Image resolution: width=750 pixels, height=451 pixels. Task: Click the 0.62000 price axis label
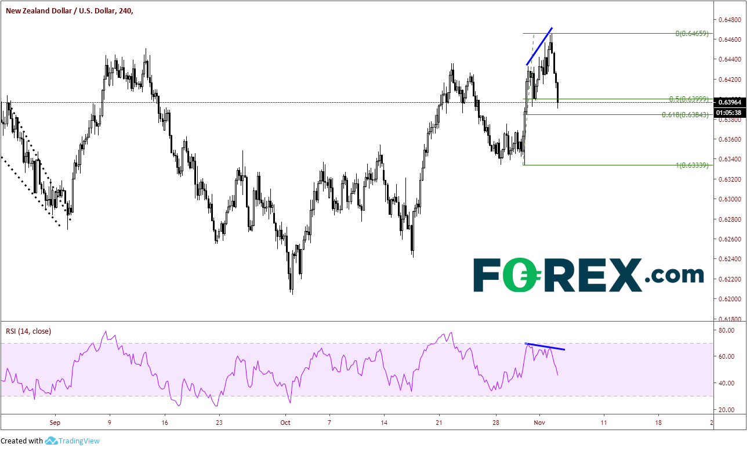[x=729, y=299]
